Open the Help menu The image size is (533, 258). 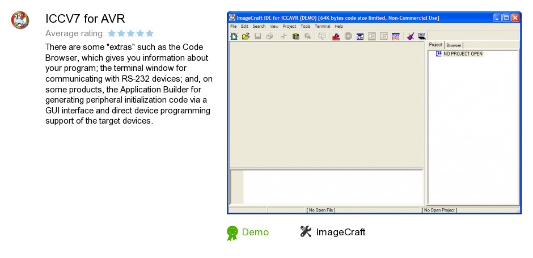click(x=339, y=26)
